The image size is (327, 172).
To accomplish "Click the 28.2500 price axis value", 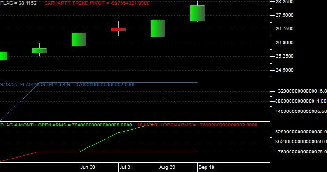I will click(x=285, y=2).
